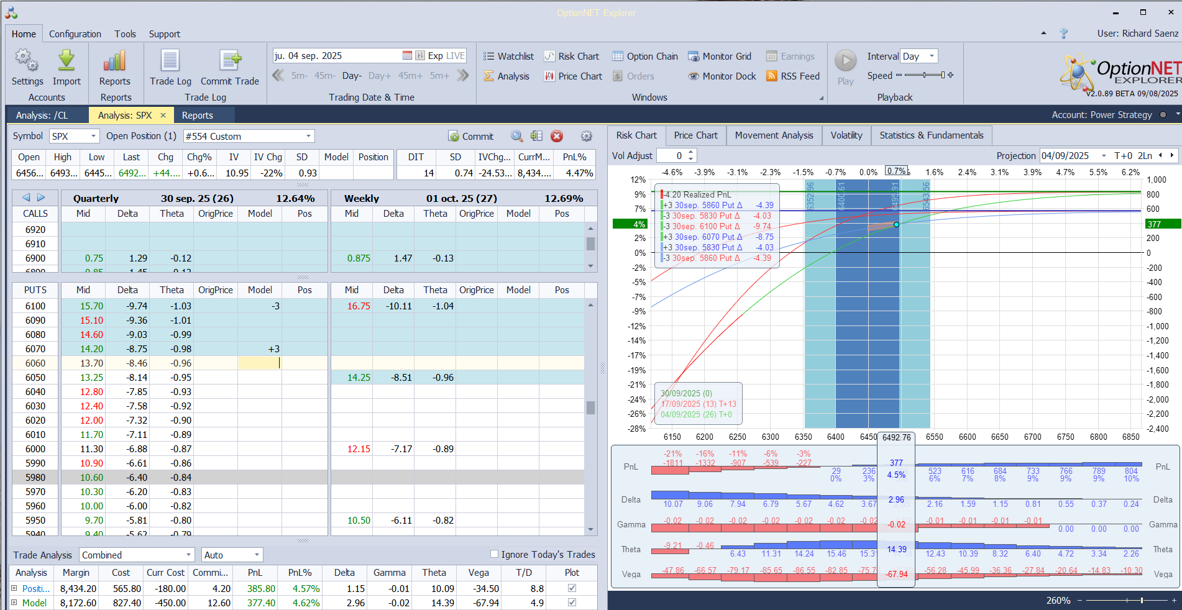Image resolution: width=1182 pixels, height=610 pixels.
Task: Open the Support ribbon tab
Action: (x=165, y=34)
